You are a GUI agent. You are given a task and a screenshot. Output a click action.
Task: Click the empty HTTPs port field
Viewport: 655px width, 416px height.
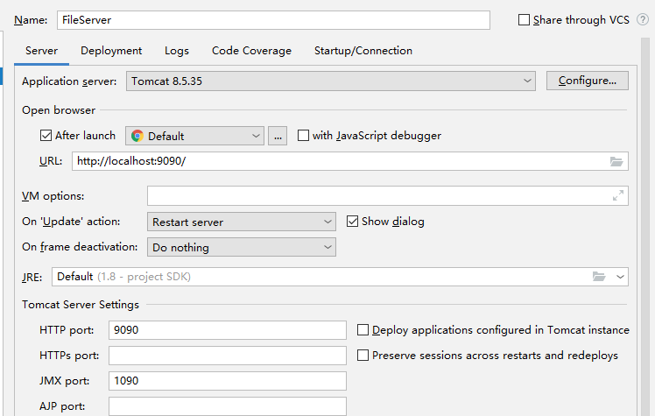228,356
